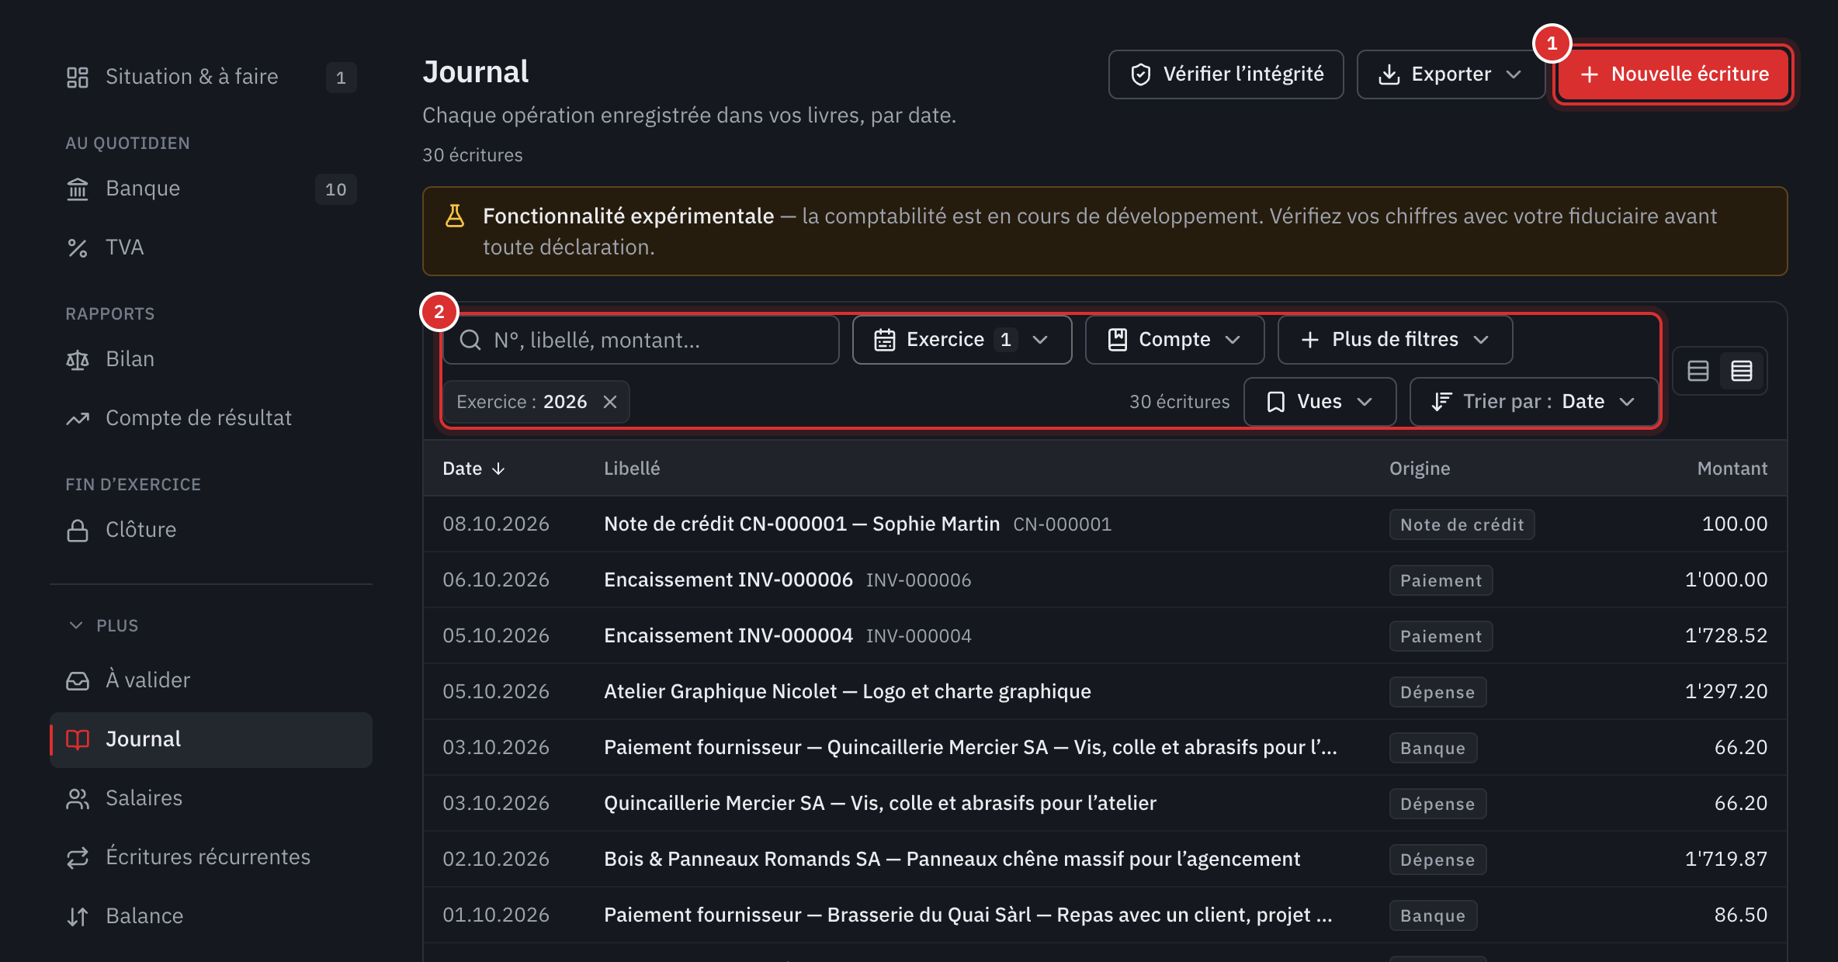Click the TVA percent icon

[x=78, y=247]
